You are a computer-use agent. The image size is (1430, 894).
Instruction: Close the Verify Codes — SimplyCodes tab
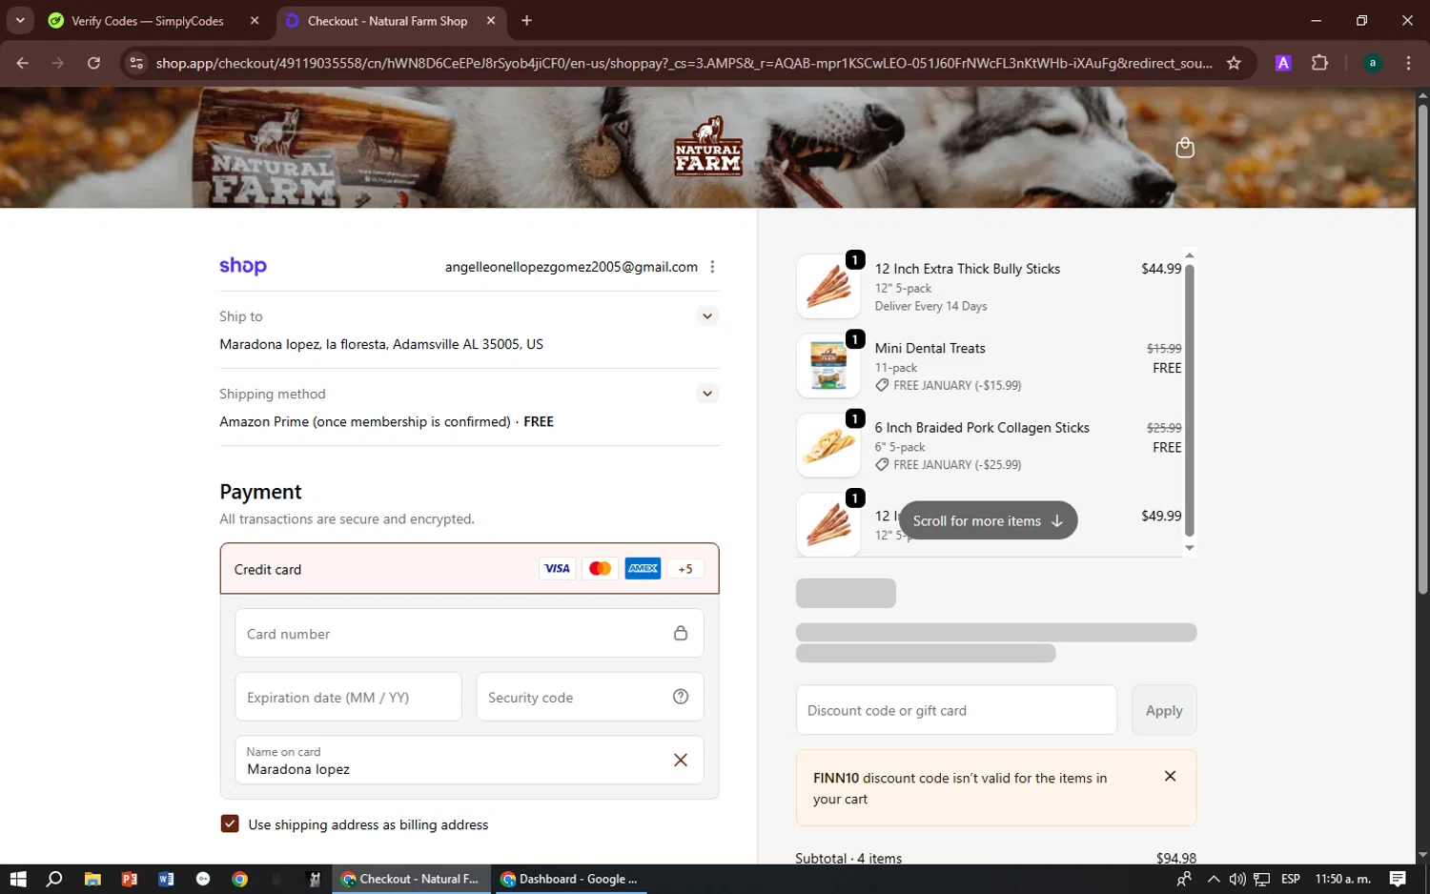click(x=255, y=20)
